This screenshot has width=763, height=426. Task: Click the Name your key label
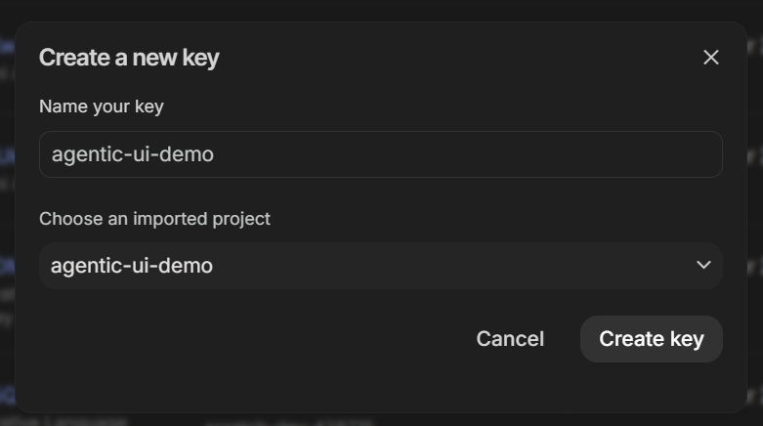pos(102,106)
